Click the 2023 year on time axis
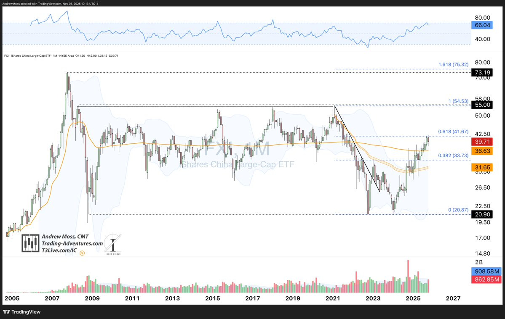505x319 pixels. click(373, 298)
